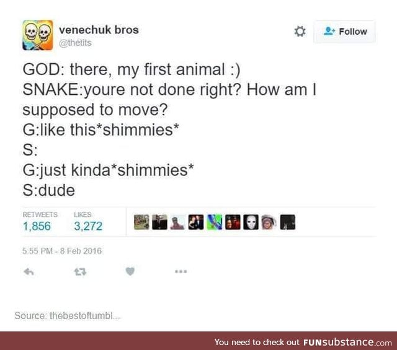Image resolution: width=397 pixels, height=350 pixels.
Task: Open the venechuk bros profile name
Action: click(99, 30)
